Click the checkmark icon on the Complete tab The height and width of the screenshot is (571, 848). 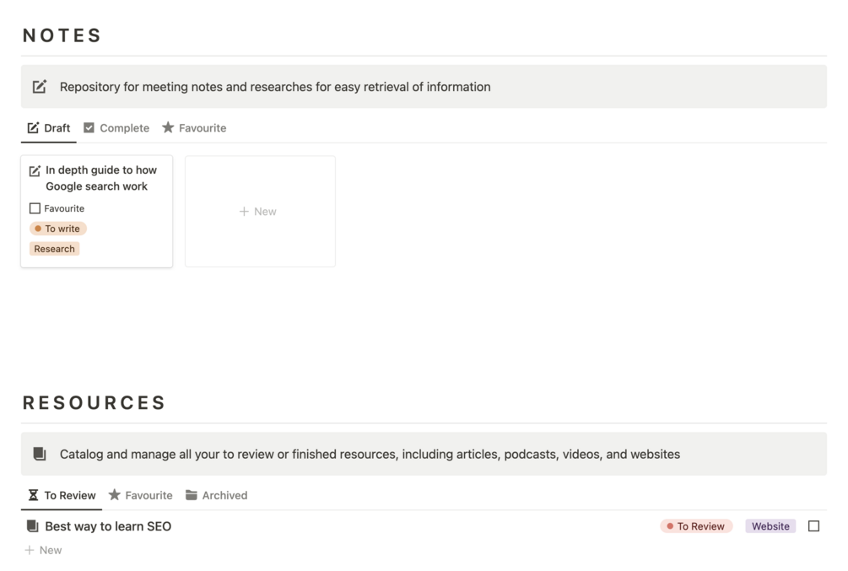coord(89,128)
